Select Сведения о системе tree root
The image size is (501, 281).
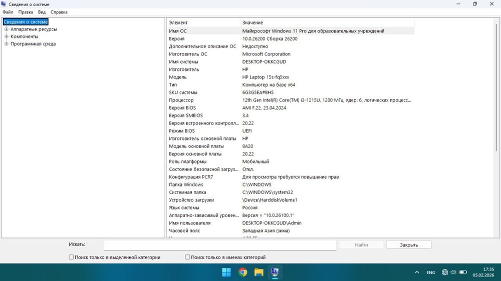tap(26, 21)
